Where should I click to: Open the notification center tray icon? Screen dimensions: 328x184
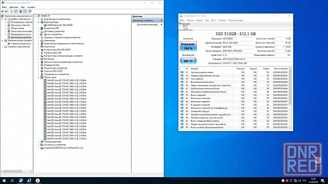coord(323,181)
